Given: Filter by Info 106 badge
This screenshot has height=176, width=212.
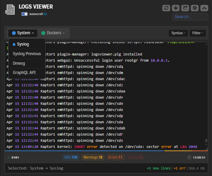Looking at the screenshot, I should click(71, 158).
